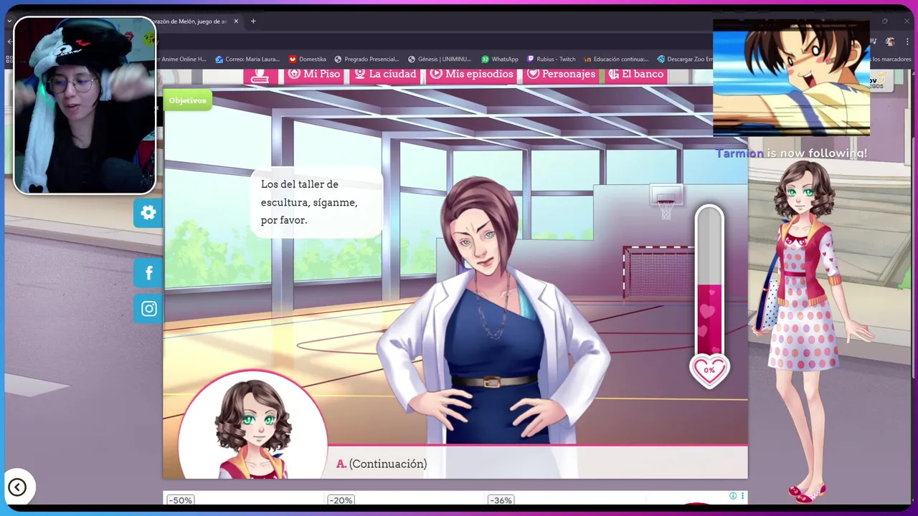The width and height of the screenshot is (918, 516).
Task: Click the ad info icon
Action: [x=733, y=496]
